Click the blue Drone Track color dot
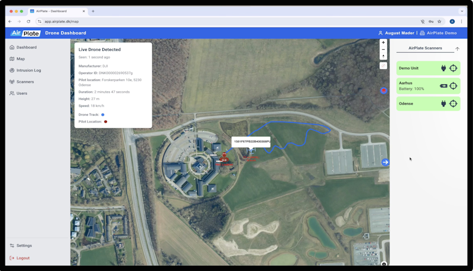This screenshot has width=473, height=271. pyautogui.click(x=102, y=115)
